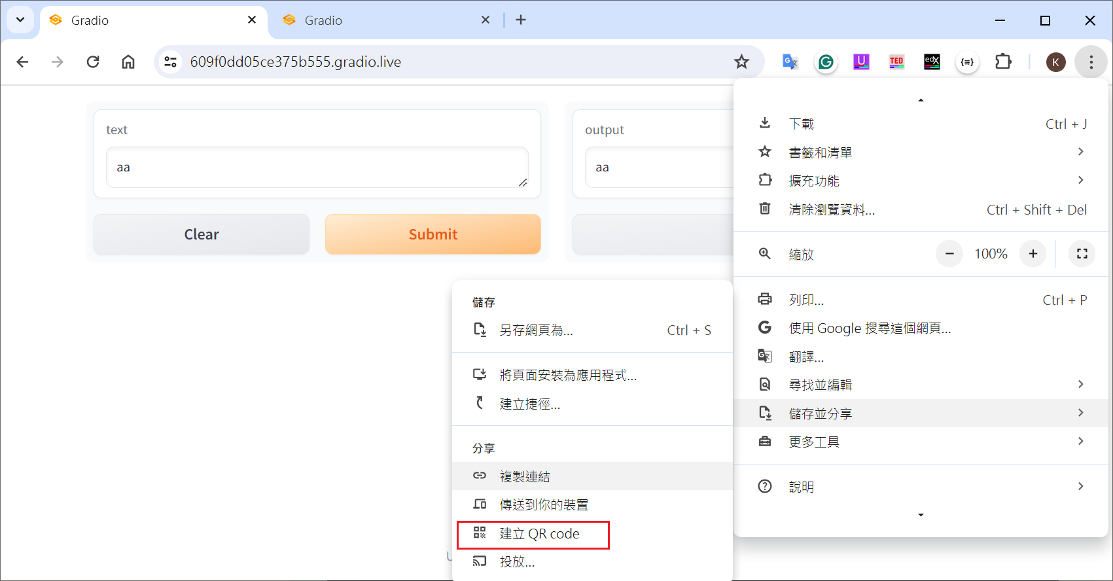This screenshot has height=581, width=1113.
Task: Click the TED extension icon
Action: 896,62
